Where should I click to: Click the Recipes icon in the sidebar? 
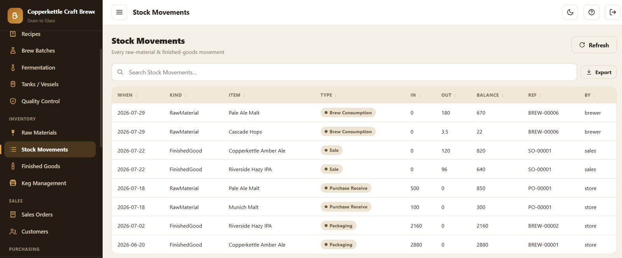[13, 34]
